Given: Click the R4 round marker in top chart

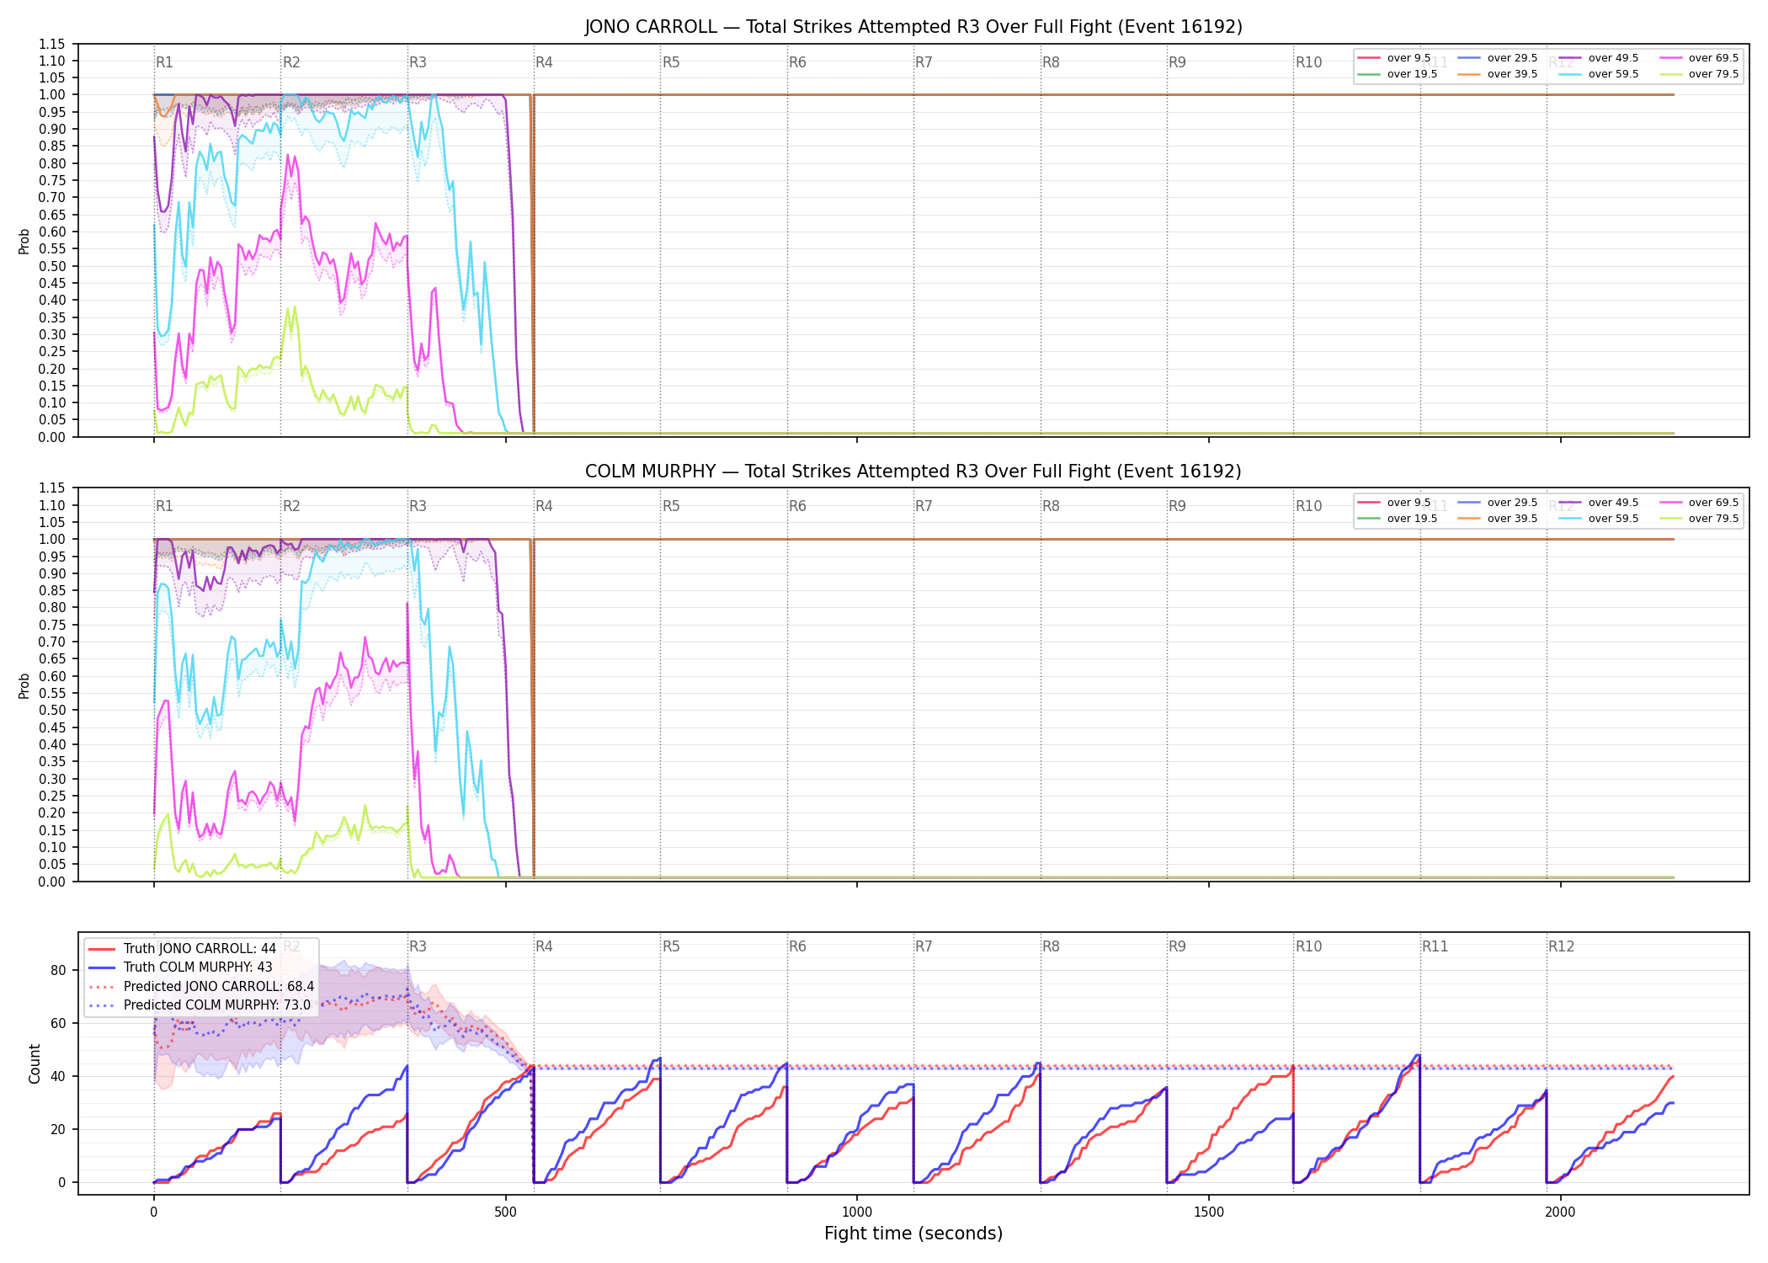Looking at the screenshot, I should pyautogui.click(x=544, y=62).
